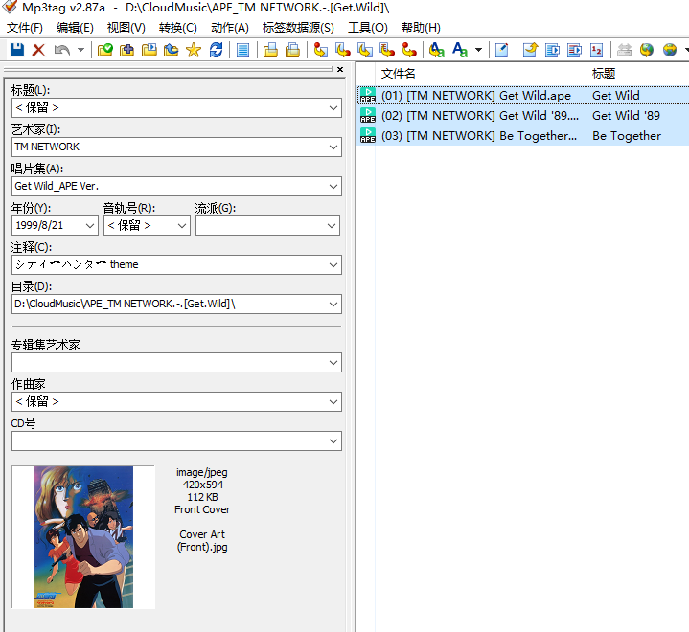Open the undo history dropdown arrow

tap(80, 50)
